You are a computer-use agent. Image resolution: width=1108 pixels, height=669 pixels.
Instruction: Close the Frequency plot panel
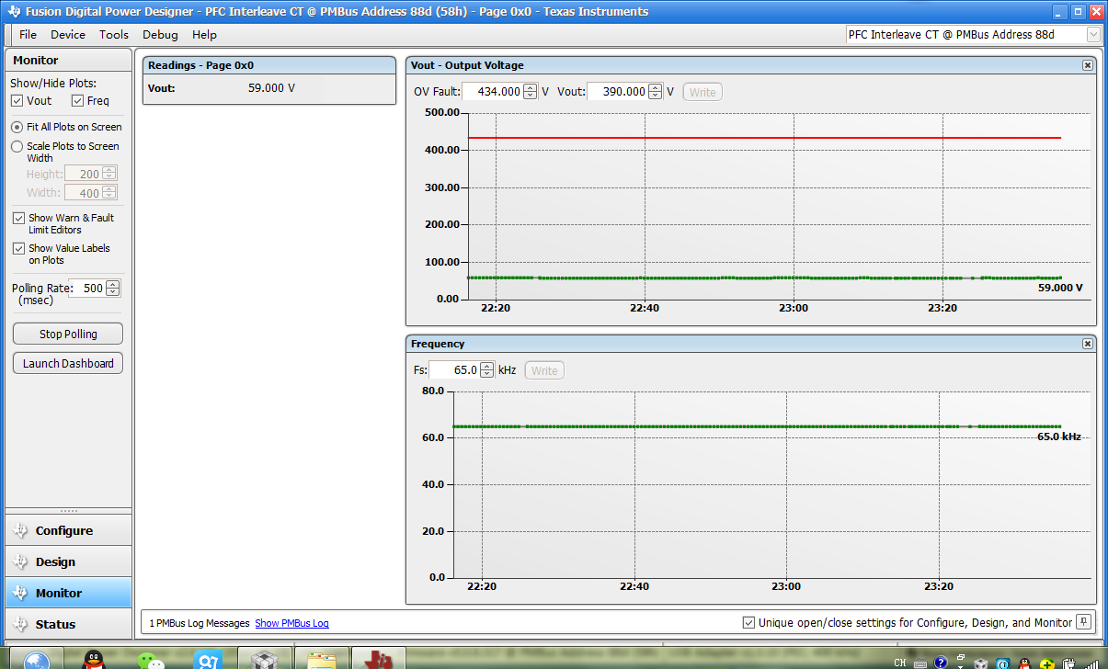(1088, 344)
